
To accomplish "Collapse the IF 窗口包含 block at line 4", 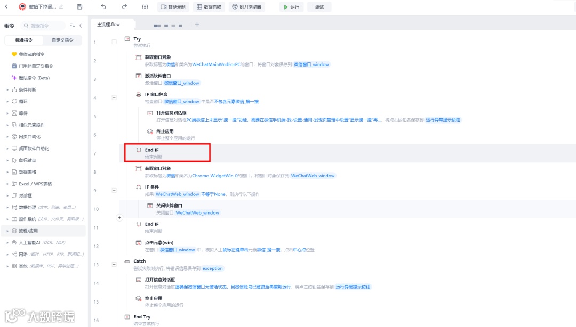I will tap(114, 97).
